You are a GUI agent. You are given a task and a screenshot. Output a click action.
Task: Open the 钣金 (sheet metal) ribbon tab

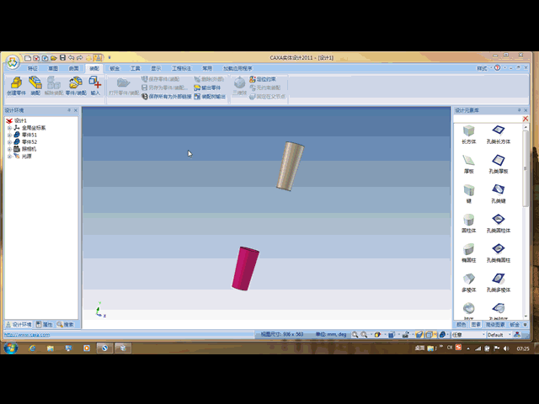(115, 68)
